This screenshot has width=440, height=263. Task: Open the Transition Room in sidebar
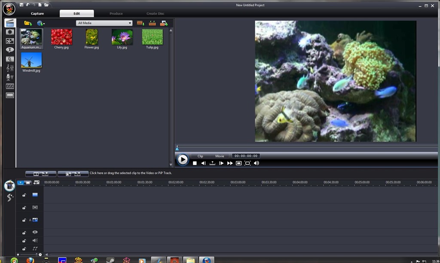(x=9, y=59)
